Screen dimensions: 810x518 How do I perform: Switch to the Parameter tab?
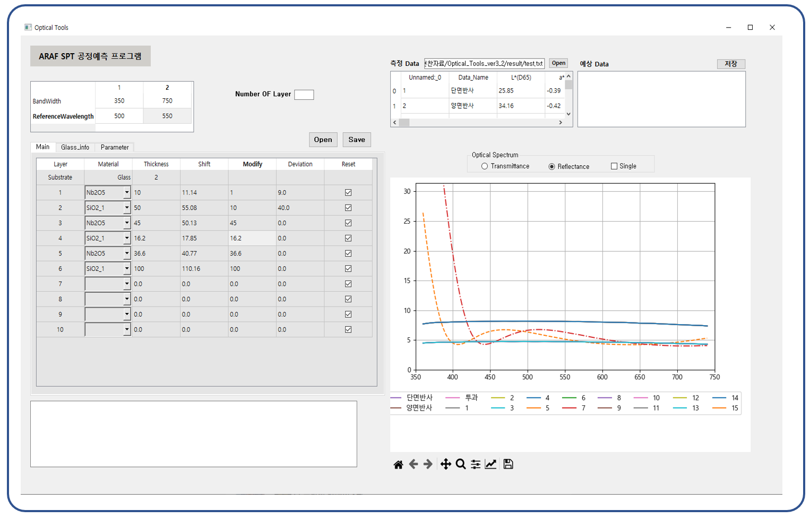click(x=115, y=147)
